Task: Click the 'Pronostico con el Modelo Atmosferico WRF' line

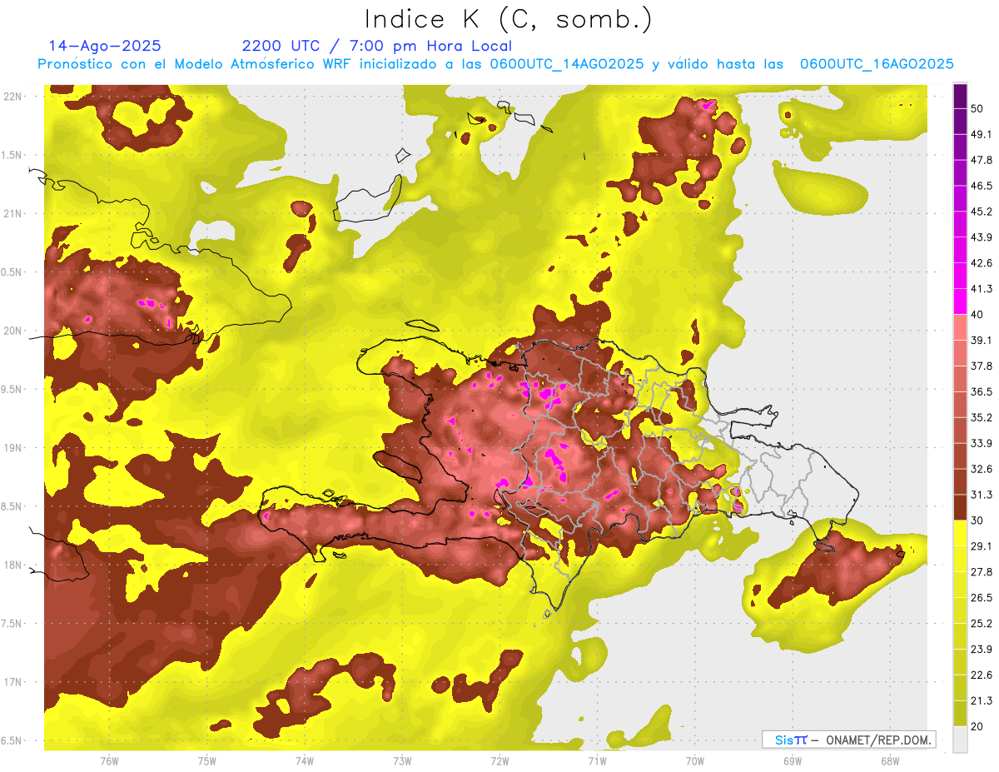Action: 495,64
